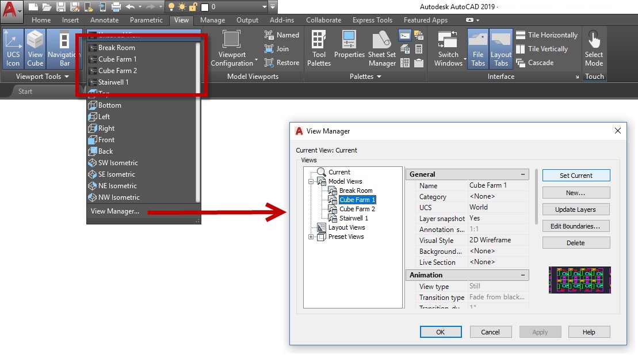
Task: Expand the Preset Views tree node
Action: [311, 237]
